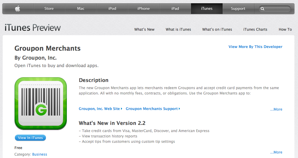Select the iTunes navigation tab
The image size is (298, 158).
coord(207,9)
